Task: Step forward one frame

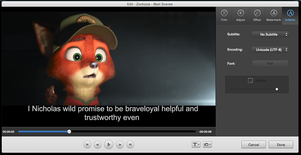Action: point(120,144)
